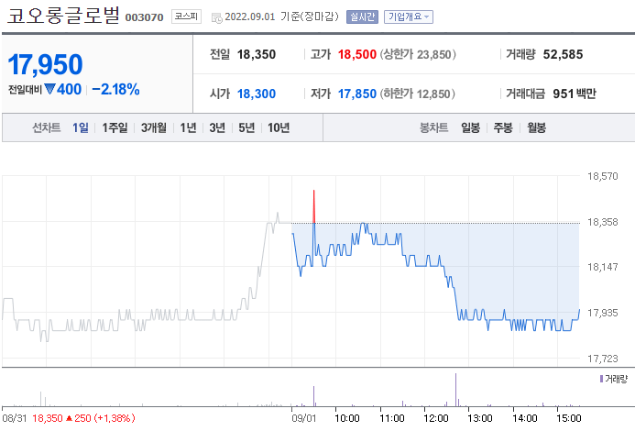This screenshot has width=635, height=431.
Task: Click the -2.18% change rate
Action: (x=115, y=89)
